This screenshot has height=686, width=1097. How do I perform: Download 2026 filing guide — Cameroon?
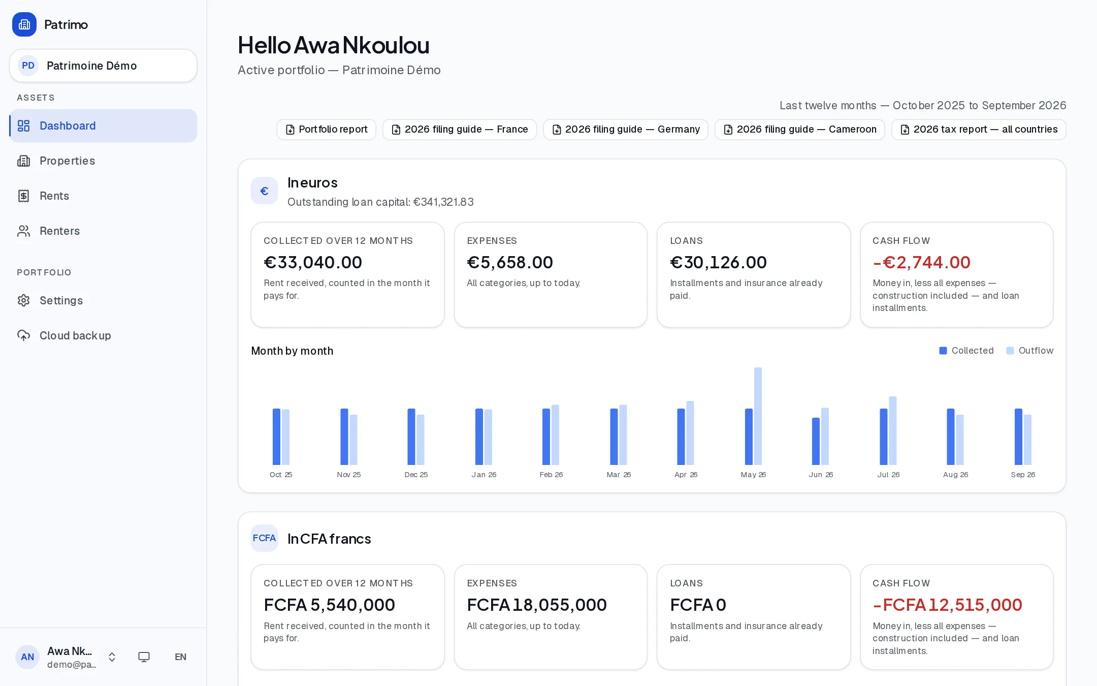(x=800, y=130)
